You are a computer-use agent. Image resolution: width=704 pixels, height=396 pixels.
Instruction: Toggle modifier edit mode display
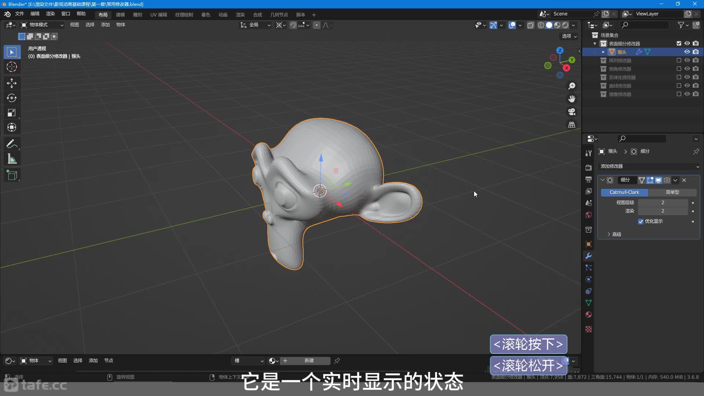[x=650, y=180]
